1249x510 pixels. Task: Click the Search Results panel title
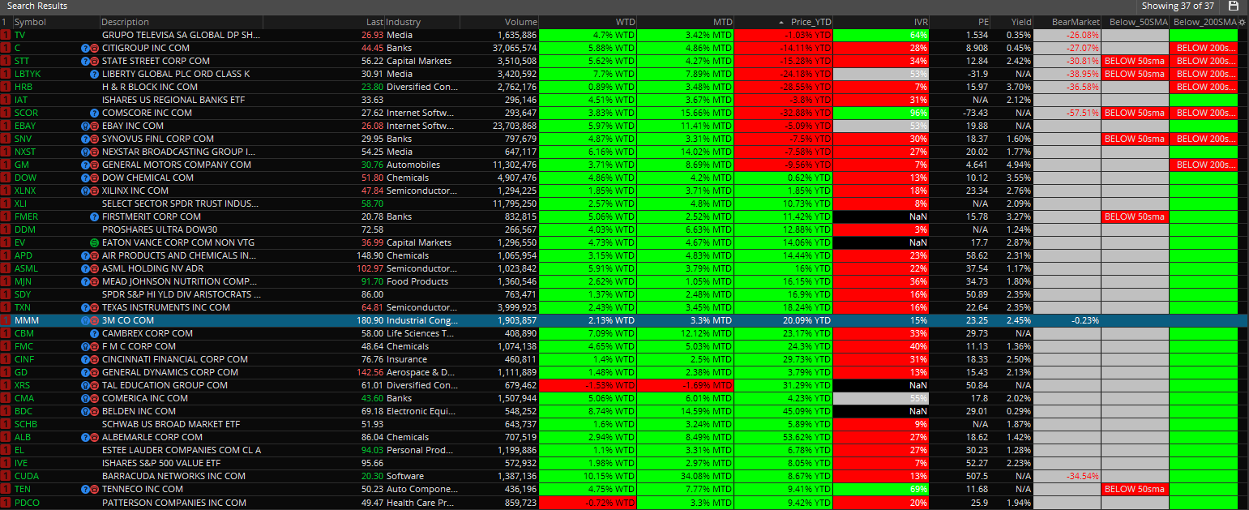point(38,6)
